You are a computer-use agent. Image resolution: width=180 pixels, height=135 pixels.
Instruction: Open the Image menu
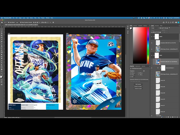pyautogui.click(x=20, y=18)
